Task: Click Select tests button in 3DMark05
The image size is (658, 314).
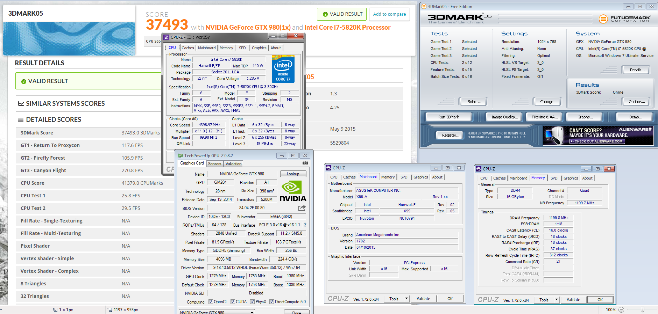Action: [474, 102]
